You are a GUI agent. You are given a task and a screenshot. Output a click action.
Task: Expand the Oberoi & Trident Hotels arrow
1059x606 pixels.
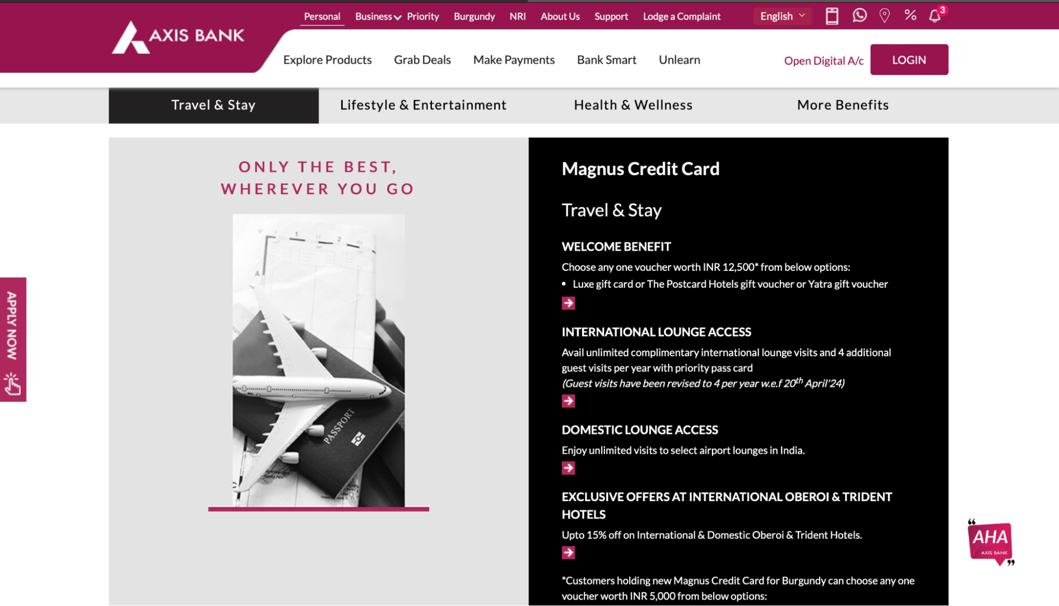click(x=568, y=552)
